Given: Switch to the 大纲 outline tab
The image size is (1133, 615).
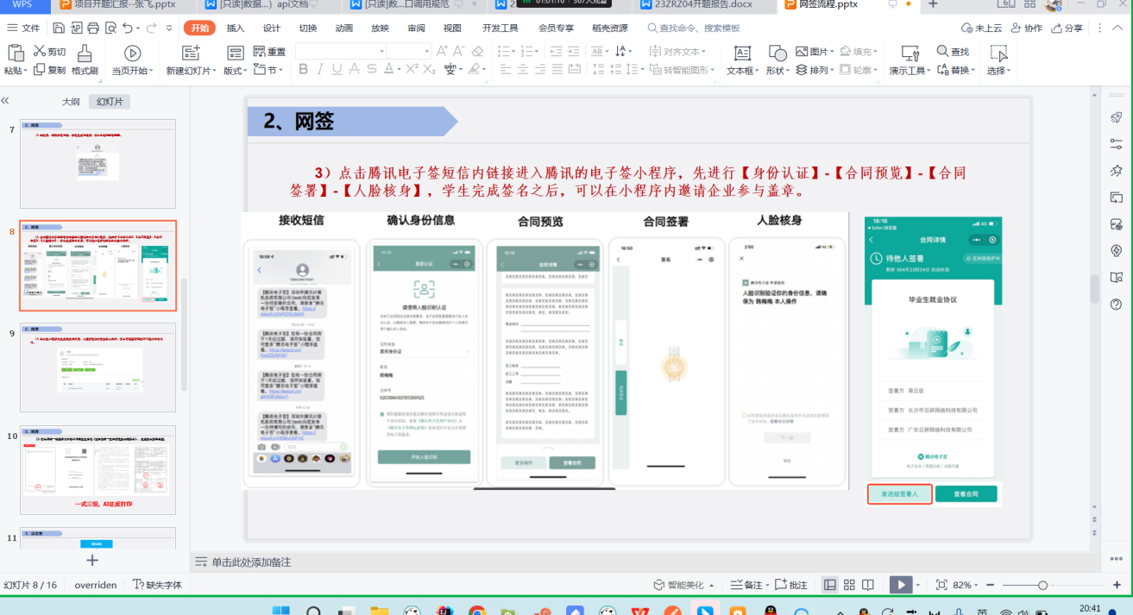Looking at the screenshot, I should tap(71, 102).
